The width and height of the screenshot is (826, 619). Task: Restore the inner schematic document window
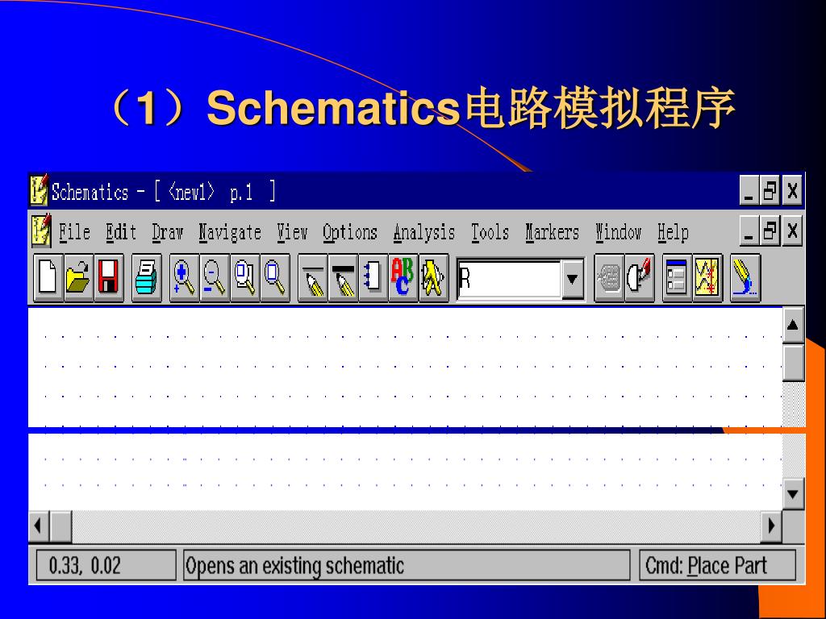[770, 231]
